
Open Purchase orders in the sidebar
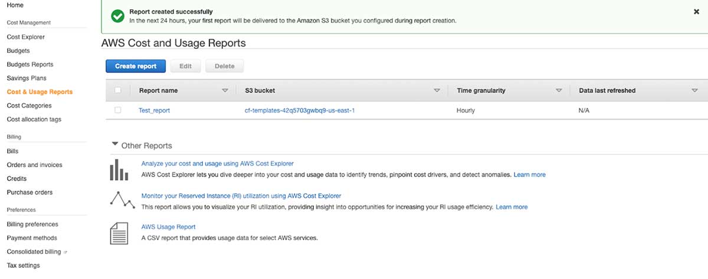(29, 192)
